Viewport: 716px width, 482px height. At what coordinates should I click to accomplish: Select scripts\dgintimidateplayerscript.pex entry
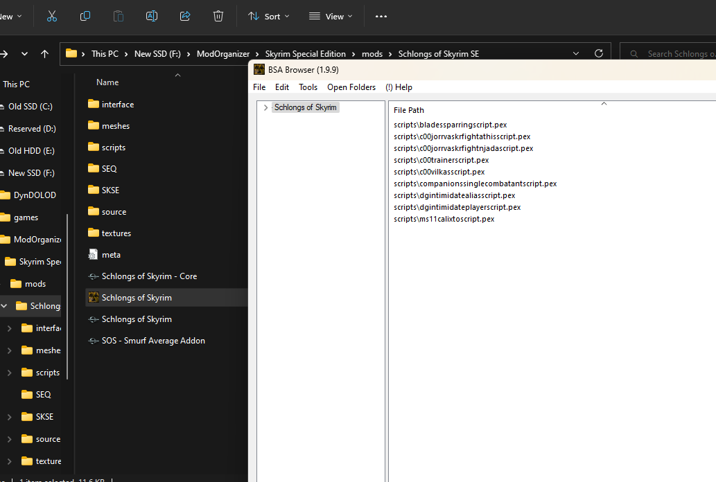(457, 207)
